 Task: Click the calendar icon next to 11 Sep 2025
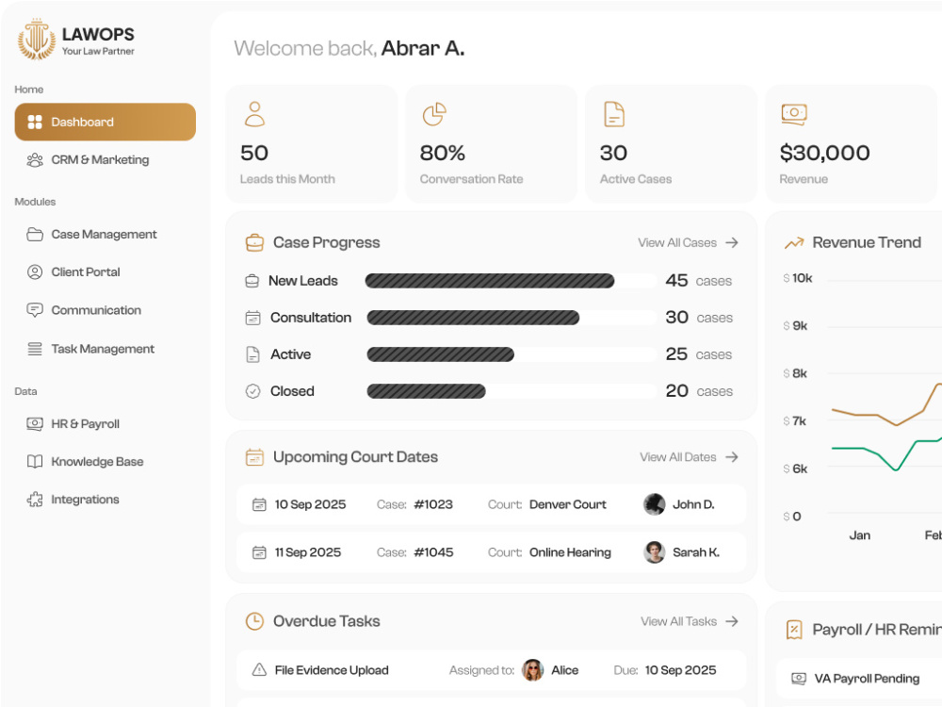click(x=259, y=552)
